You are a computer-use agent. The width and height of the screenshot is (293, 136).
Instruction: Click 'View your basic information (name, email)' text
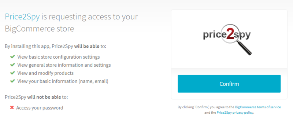coord(63,81)
